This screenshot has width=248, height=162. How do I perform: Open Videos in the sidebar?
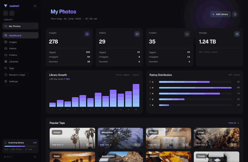point(20,49)
